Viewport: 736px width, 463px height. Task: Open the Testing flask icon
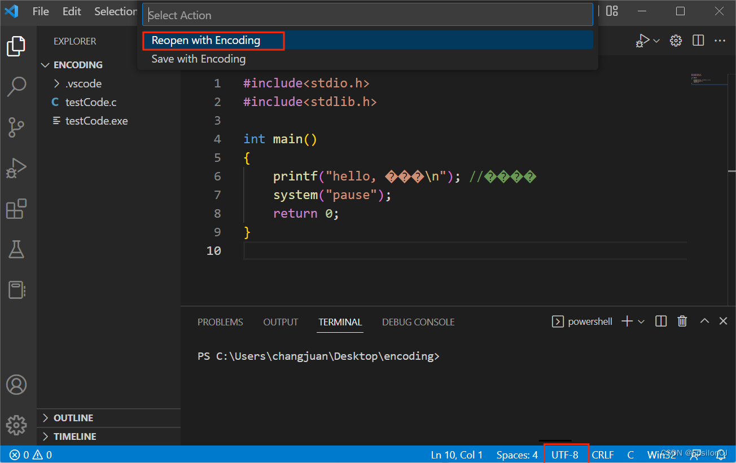(x=16, y=249)
